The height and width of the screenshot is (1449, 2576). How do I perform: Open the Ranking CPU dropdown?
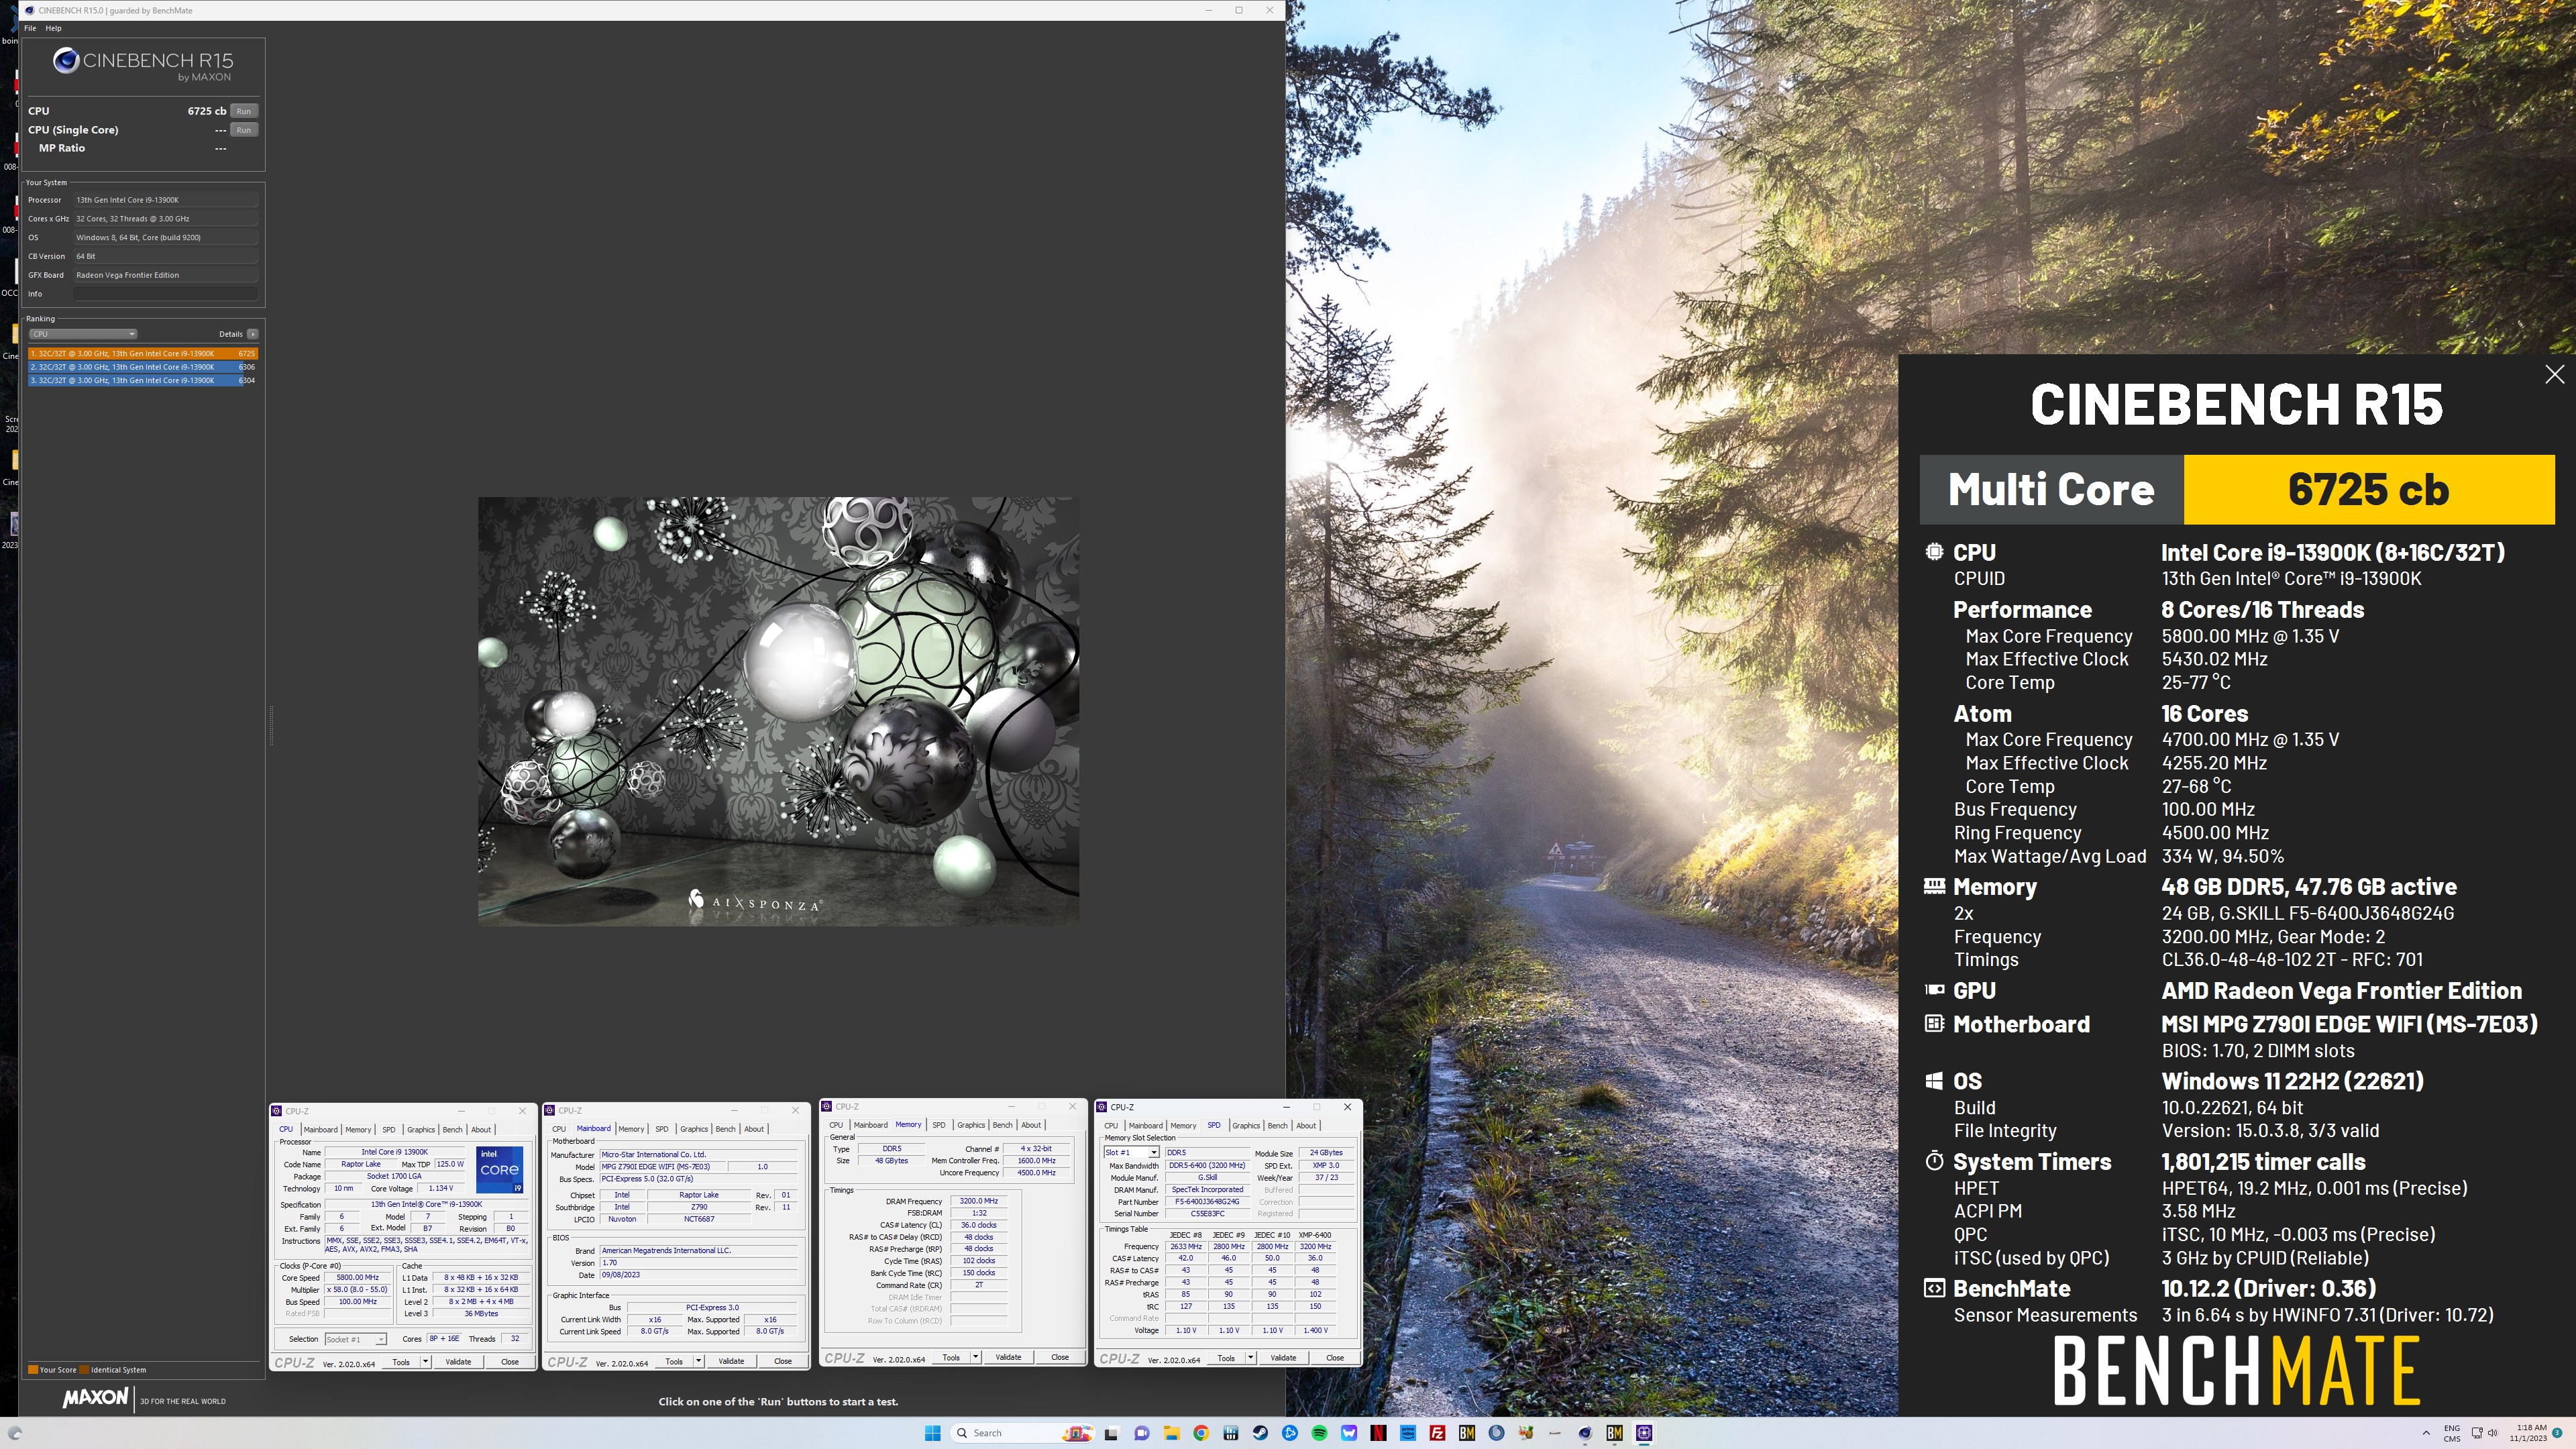pyautogui.click(x=83, y=334)
